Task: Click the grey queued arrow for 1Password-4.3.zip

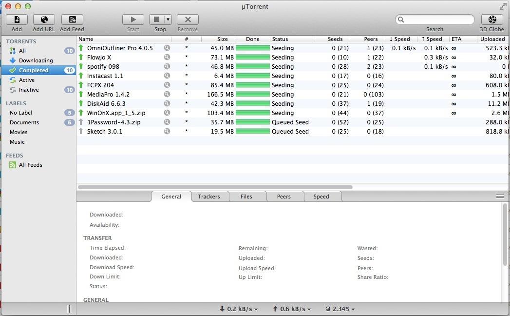Action: [81, 122]
